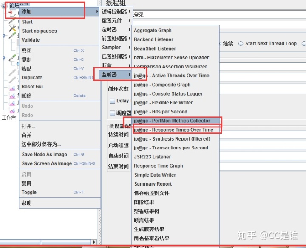
Task: Click 复制 (copy) entry
Action: [x=60, y=59]
